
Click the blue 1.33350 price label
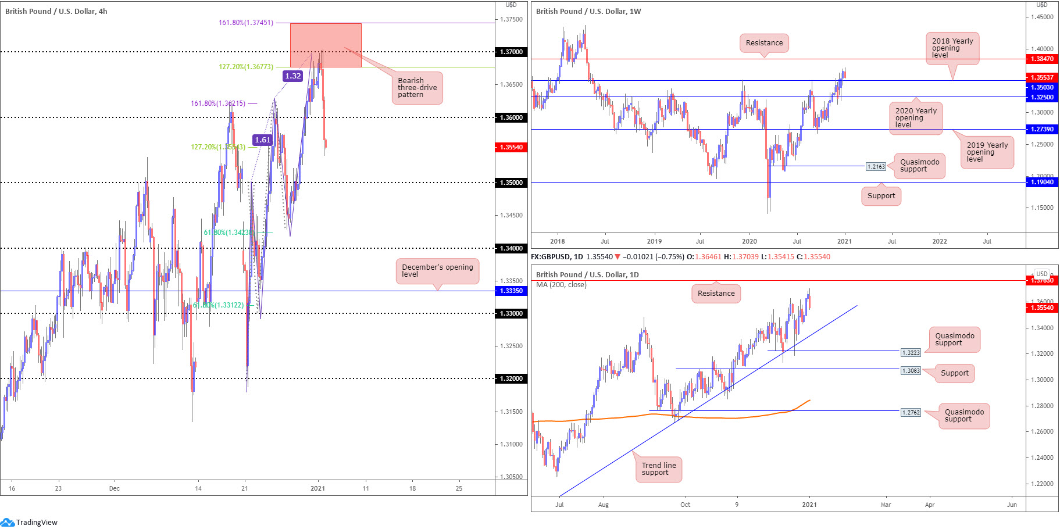coord(511,291)
